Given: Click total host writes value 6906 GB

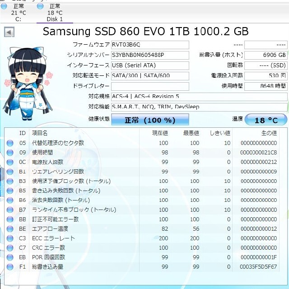Looking at the screenshot, I should pos(266,55).
